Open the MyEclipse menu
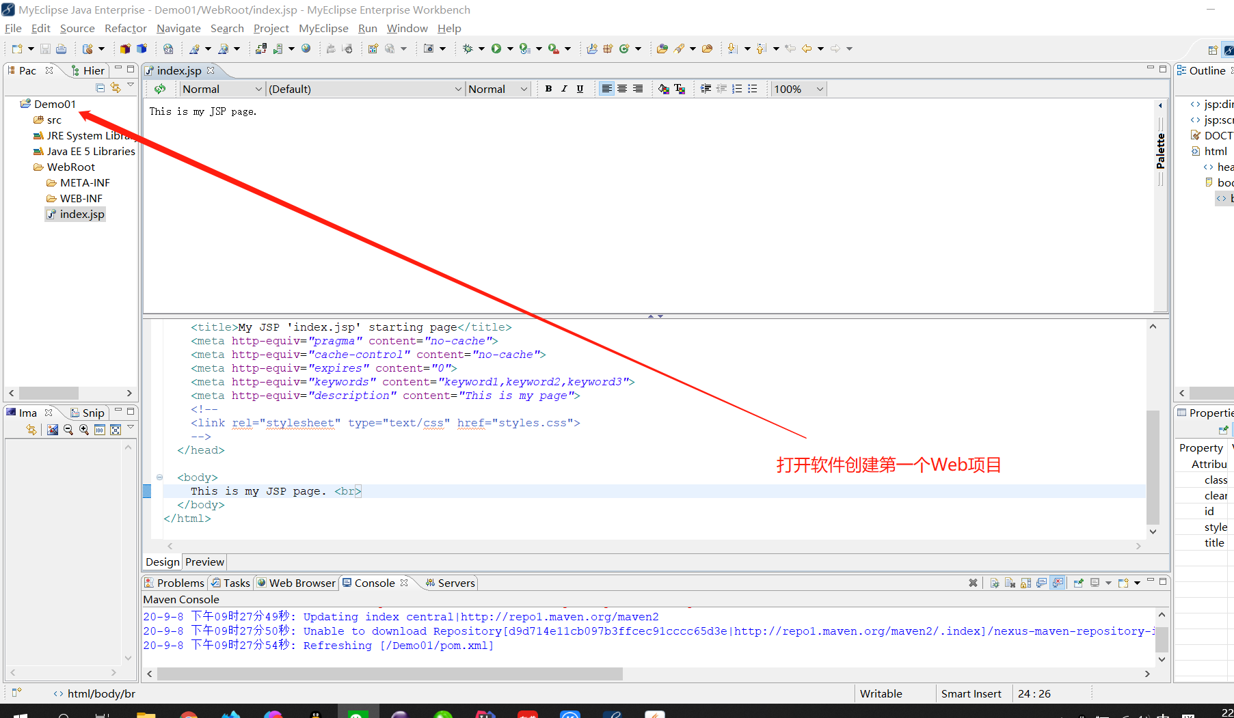The image size is (1234, 718). [x=323, y=29]
